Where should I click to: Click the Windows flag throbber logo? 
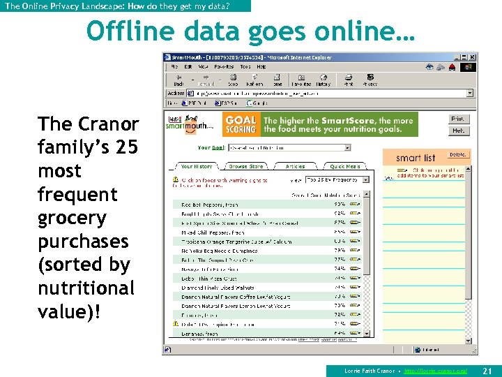468,67
